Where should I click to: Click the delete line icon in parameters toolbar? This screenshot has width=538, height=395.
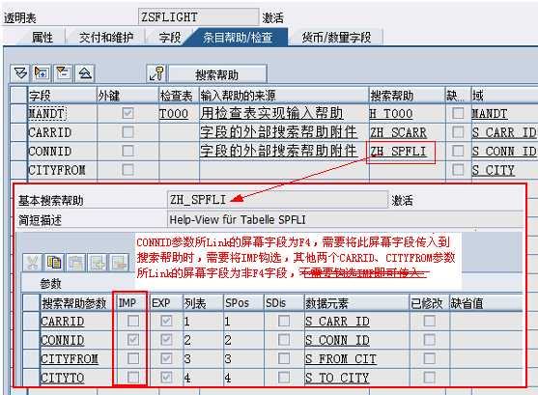[119, 263]
